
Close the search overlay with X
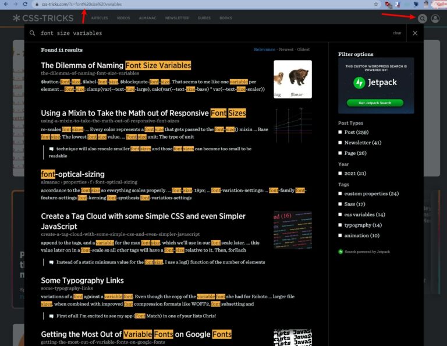415,33
